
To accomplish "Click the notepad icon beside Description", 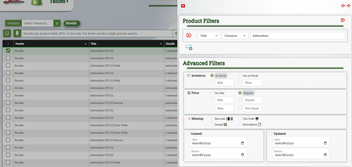I will coord(260,124).
